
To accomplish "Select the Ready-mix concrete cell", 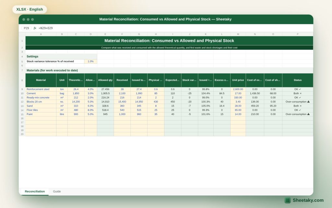I will 41,97.
